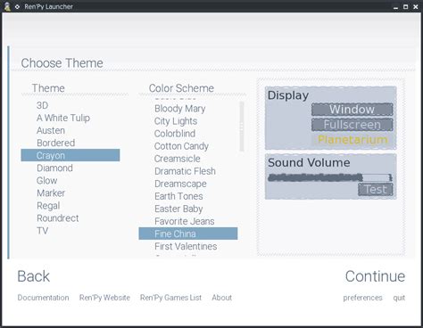Choose Earth Tones color scheme
This screenshot has width=423, height=328.
pyautogui.click(x=178, y=196)
